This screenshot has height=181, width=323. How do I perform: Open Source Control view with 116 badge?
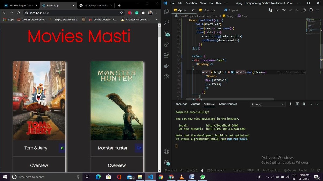pyautogui.click(x=167, y=33)
